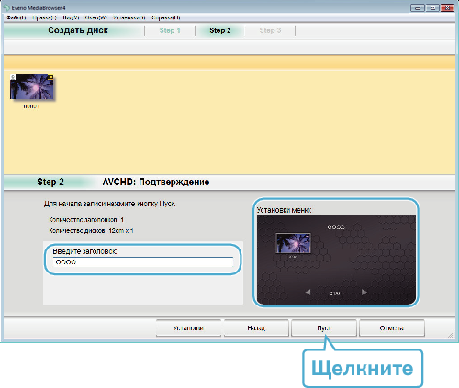Open the Справка menu
This screenshot has width=459, height=388.
[166, 17]
